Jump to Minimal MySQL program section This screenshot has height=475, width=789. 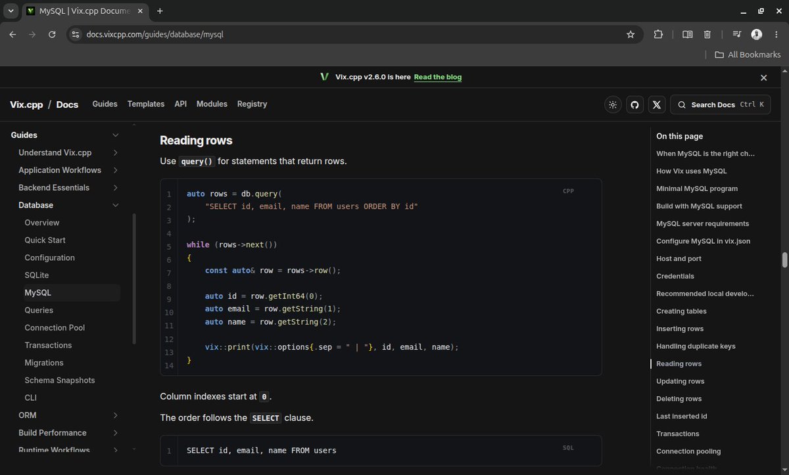(x=697, y=189)
